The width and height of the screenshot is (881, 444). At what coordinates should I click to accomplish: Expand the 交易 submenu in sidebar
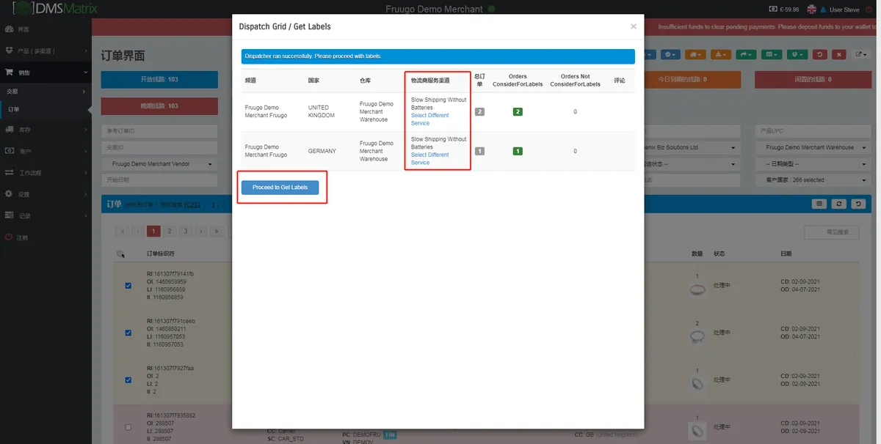click(46, 92)
